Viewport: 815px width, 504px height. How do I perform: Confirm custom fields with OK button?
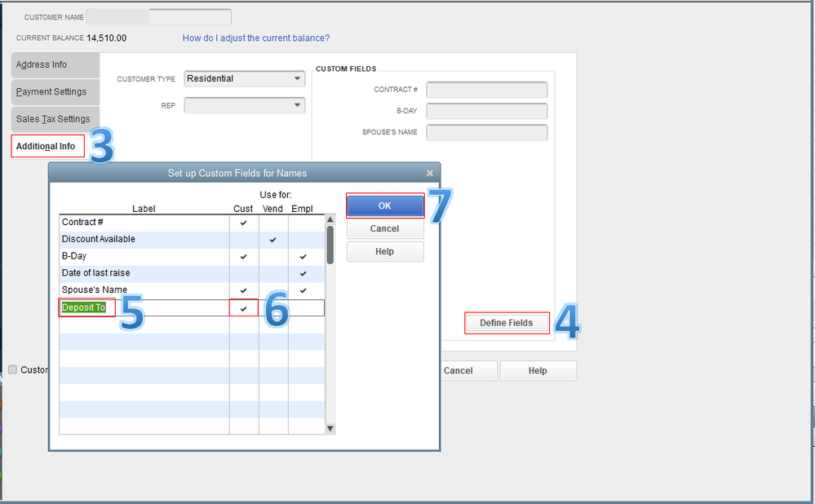385,206
